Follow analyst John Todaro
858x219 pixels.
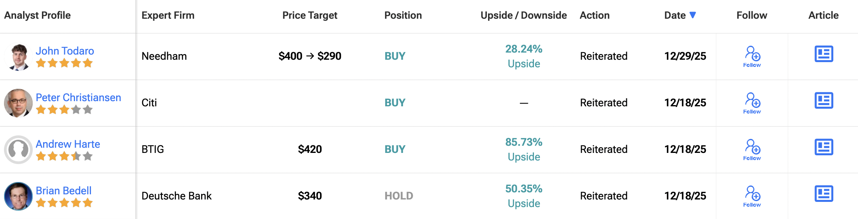pyautogui.click(x=752, y=56)
